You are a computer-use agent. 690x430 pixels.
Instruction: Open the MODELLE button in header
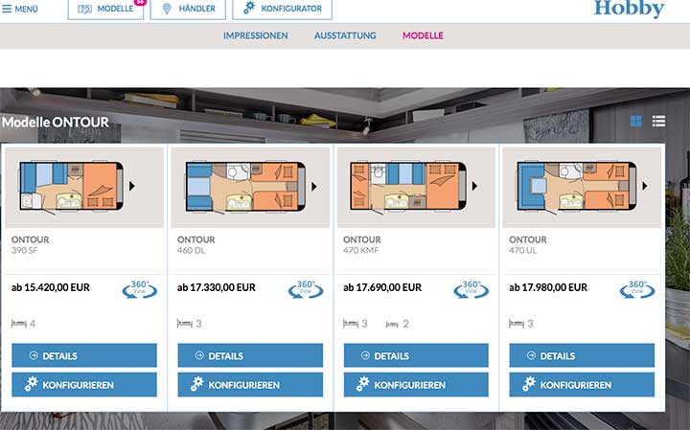click(x=105, y=9)
